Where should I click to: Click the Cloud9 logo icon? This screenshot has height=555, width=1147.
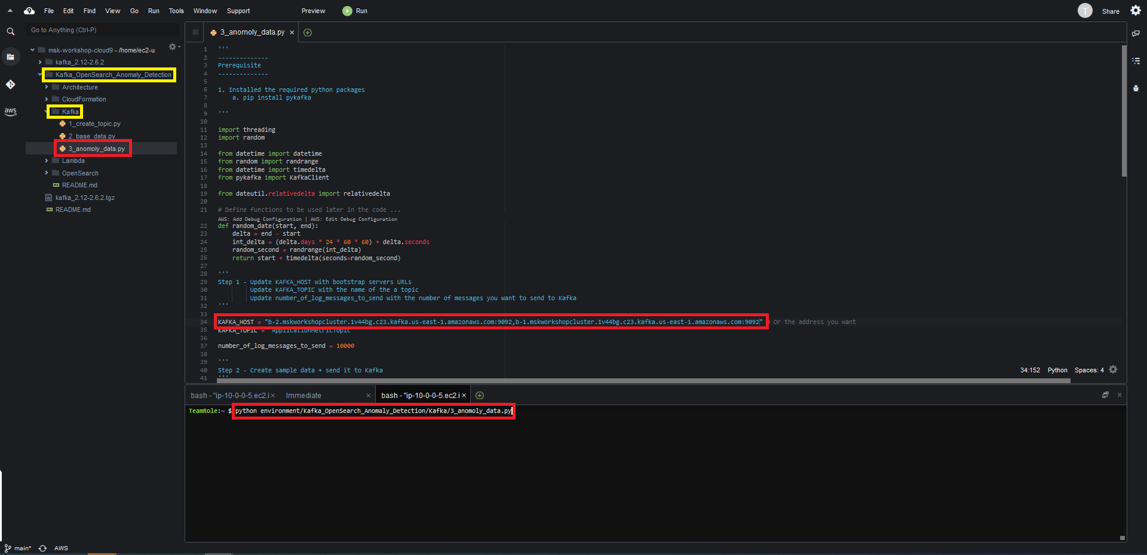pyautogui.click(x=29, y=11)
